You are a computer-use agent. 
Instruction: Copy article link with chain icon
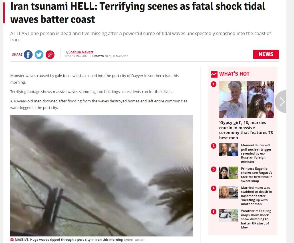(50, 54)
